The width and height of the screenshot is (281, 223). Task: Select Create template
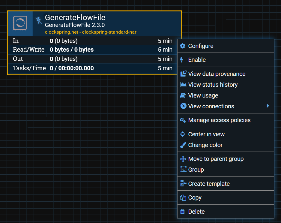tap(226, 184)
